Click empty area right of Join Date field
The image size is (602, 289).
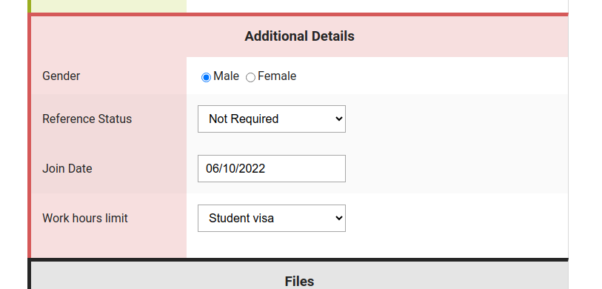pos(457,169)
